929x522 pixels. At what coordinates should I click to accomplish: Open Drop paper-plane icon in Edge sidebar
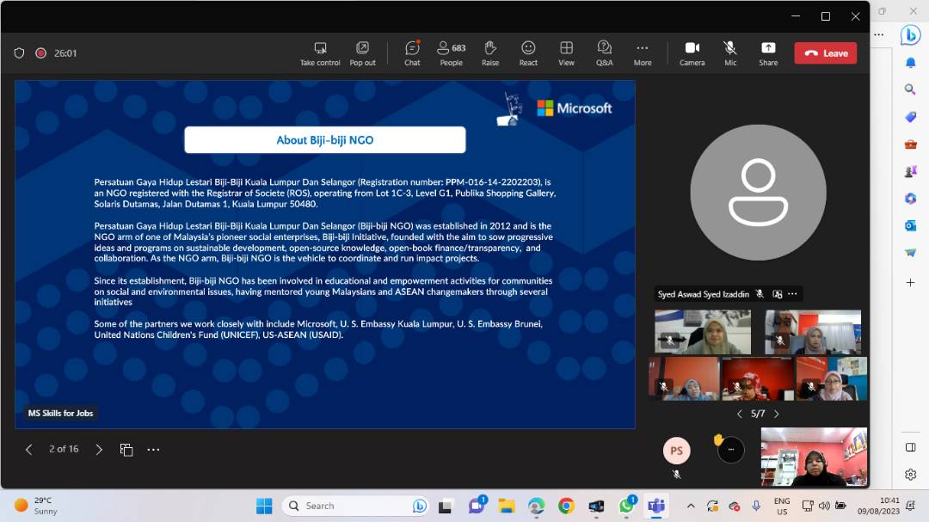tap(911, 253)
